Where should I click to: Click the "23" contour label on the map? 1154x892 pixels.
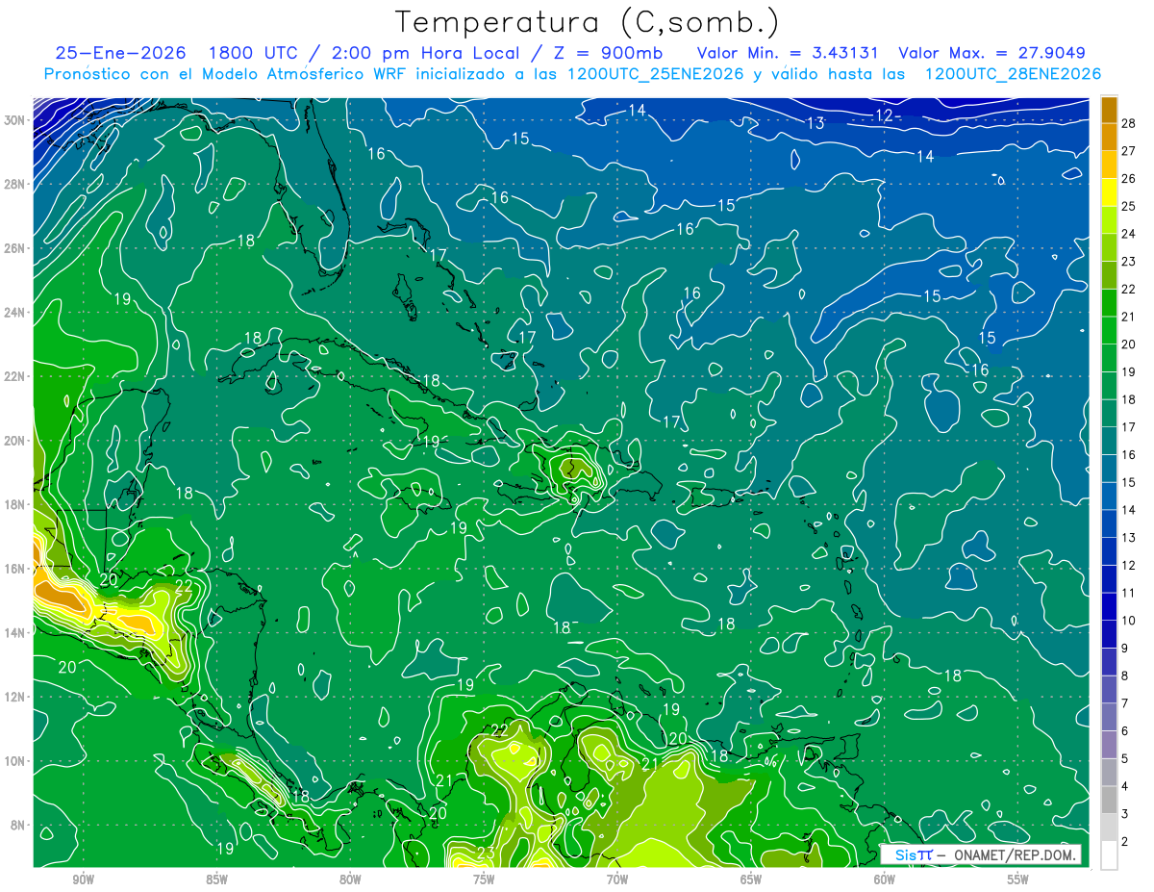(x=486, y=853)
